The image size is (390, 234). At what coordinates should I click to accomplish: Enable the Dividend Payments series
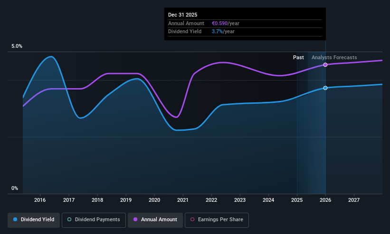94,220
